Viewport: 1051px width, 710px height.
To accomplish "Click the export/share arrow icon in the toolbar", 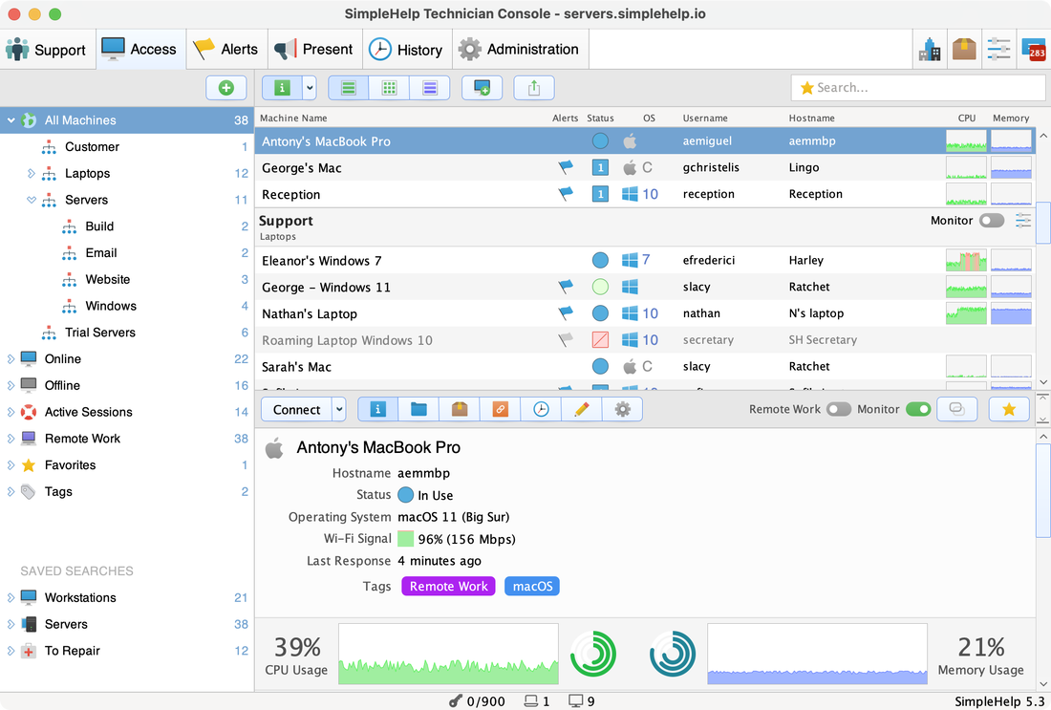I will 534,88.
